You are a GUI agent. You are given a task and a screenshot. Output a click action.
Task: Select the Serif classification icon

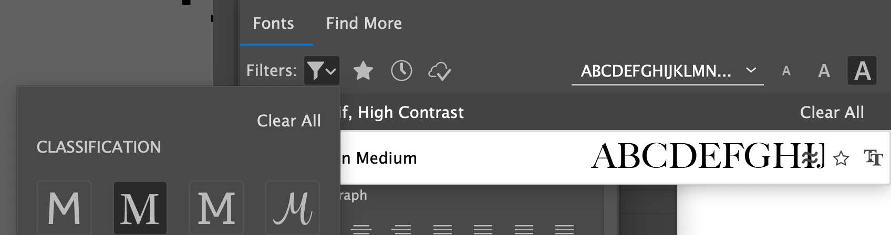pos(140,208)
